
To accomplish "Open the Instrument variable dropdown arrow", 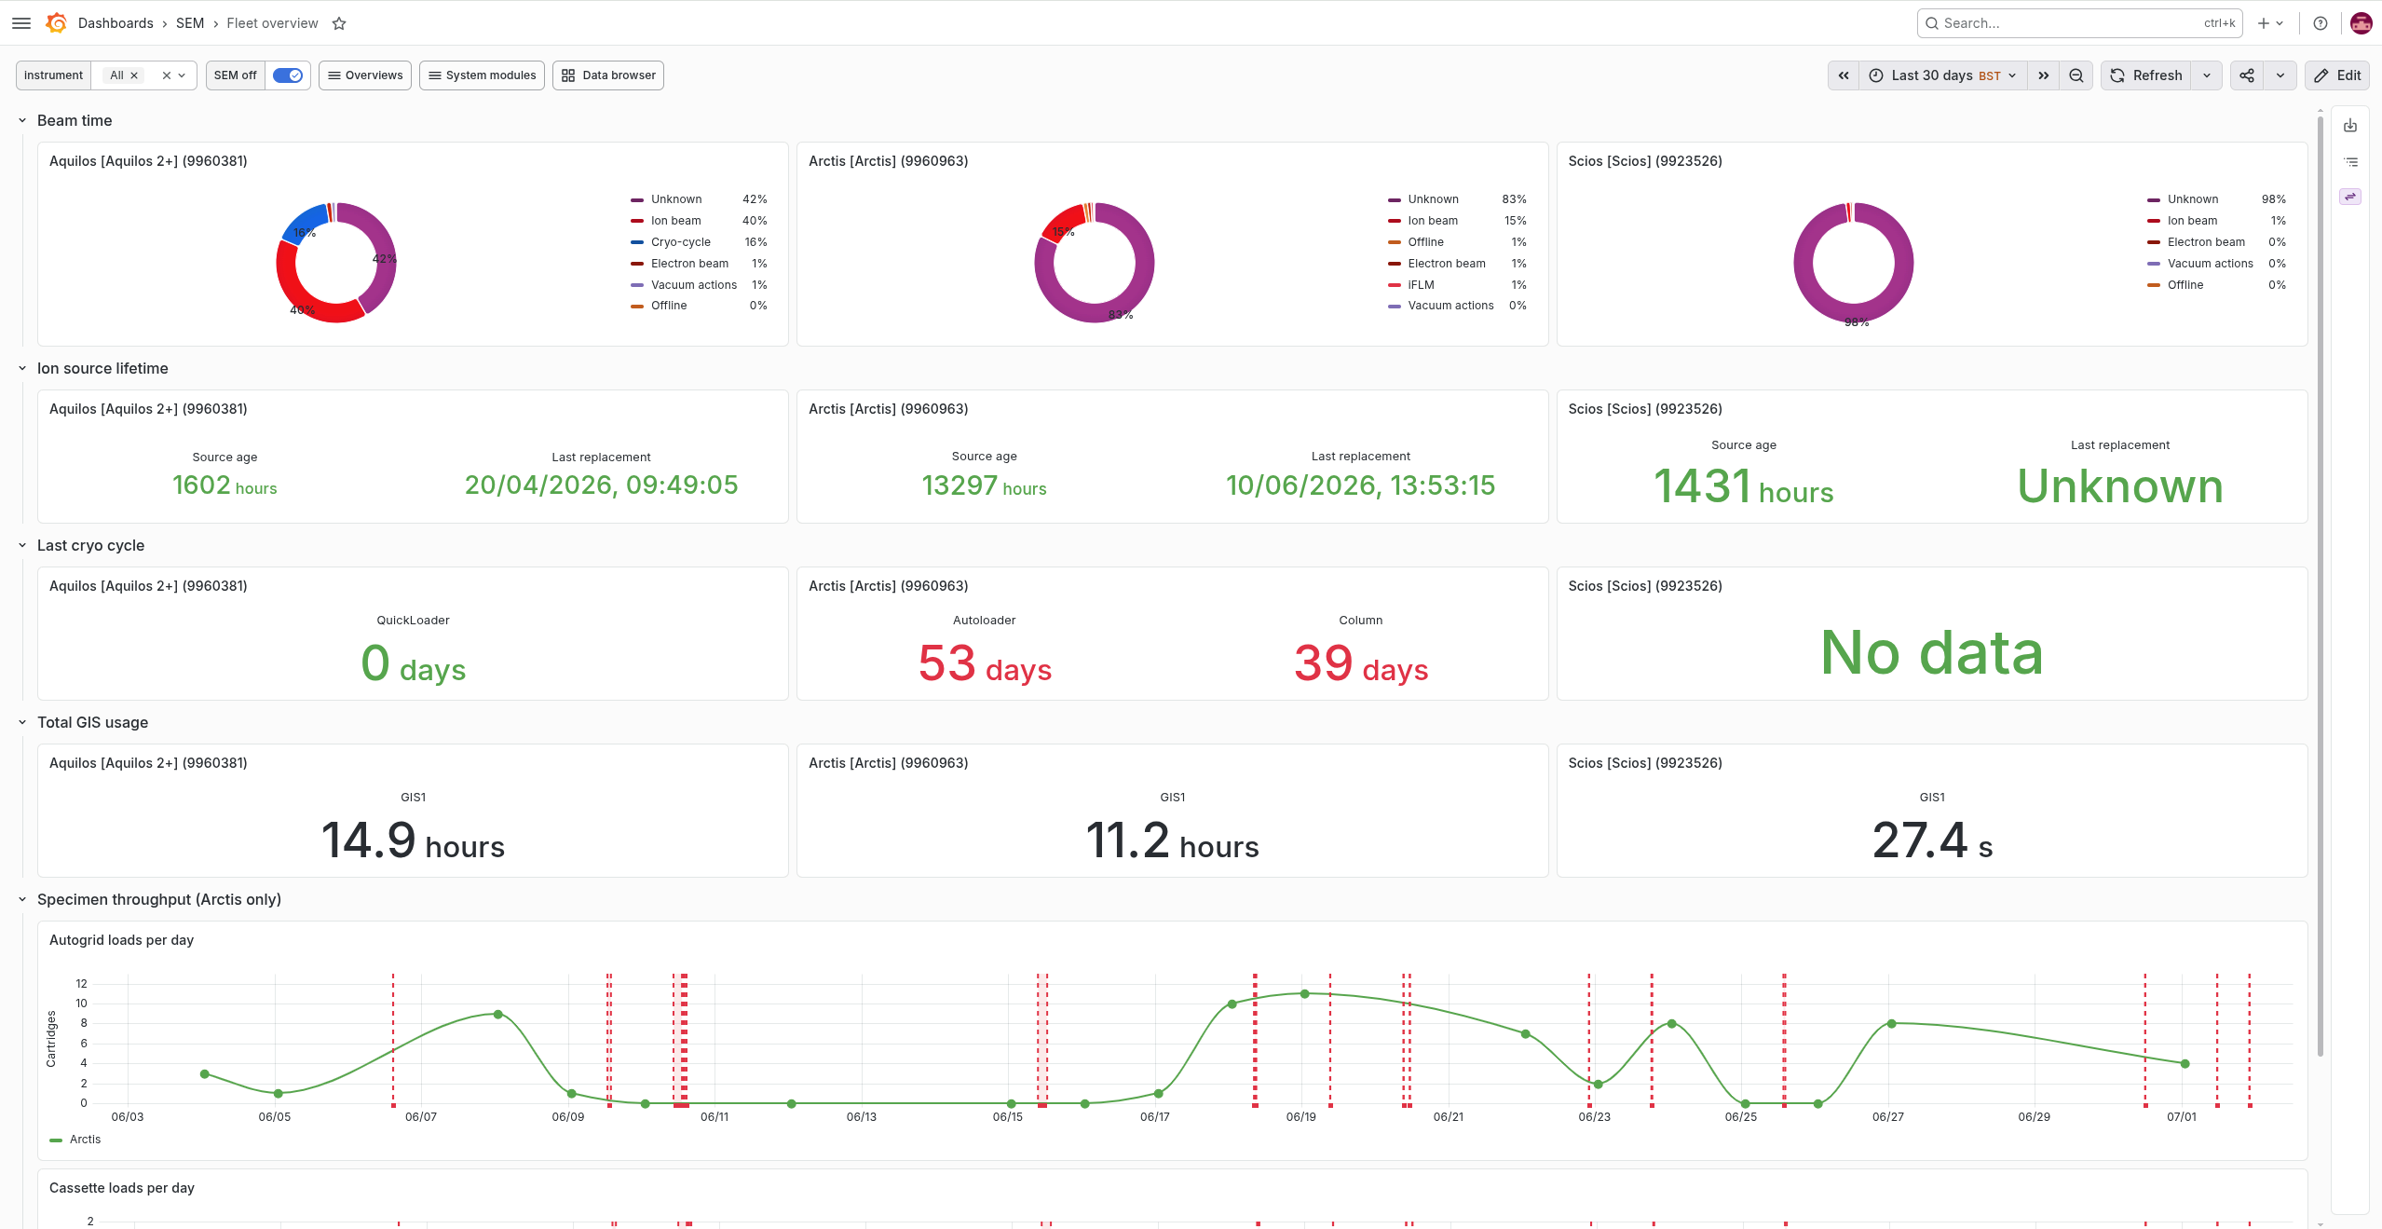I will tap(183, 75).
